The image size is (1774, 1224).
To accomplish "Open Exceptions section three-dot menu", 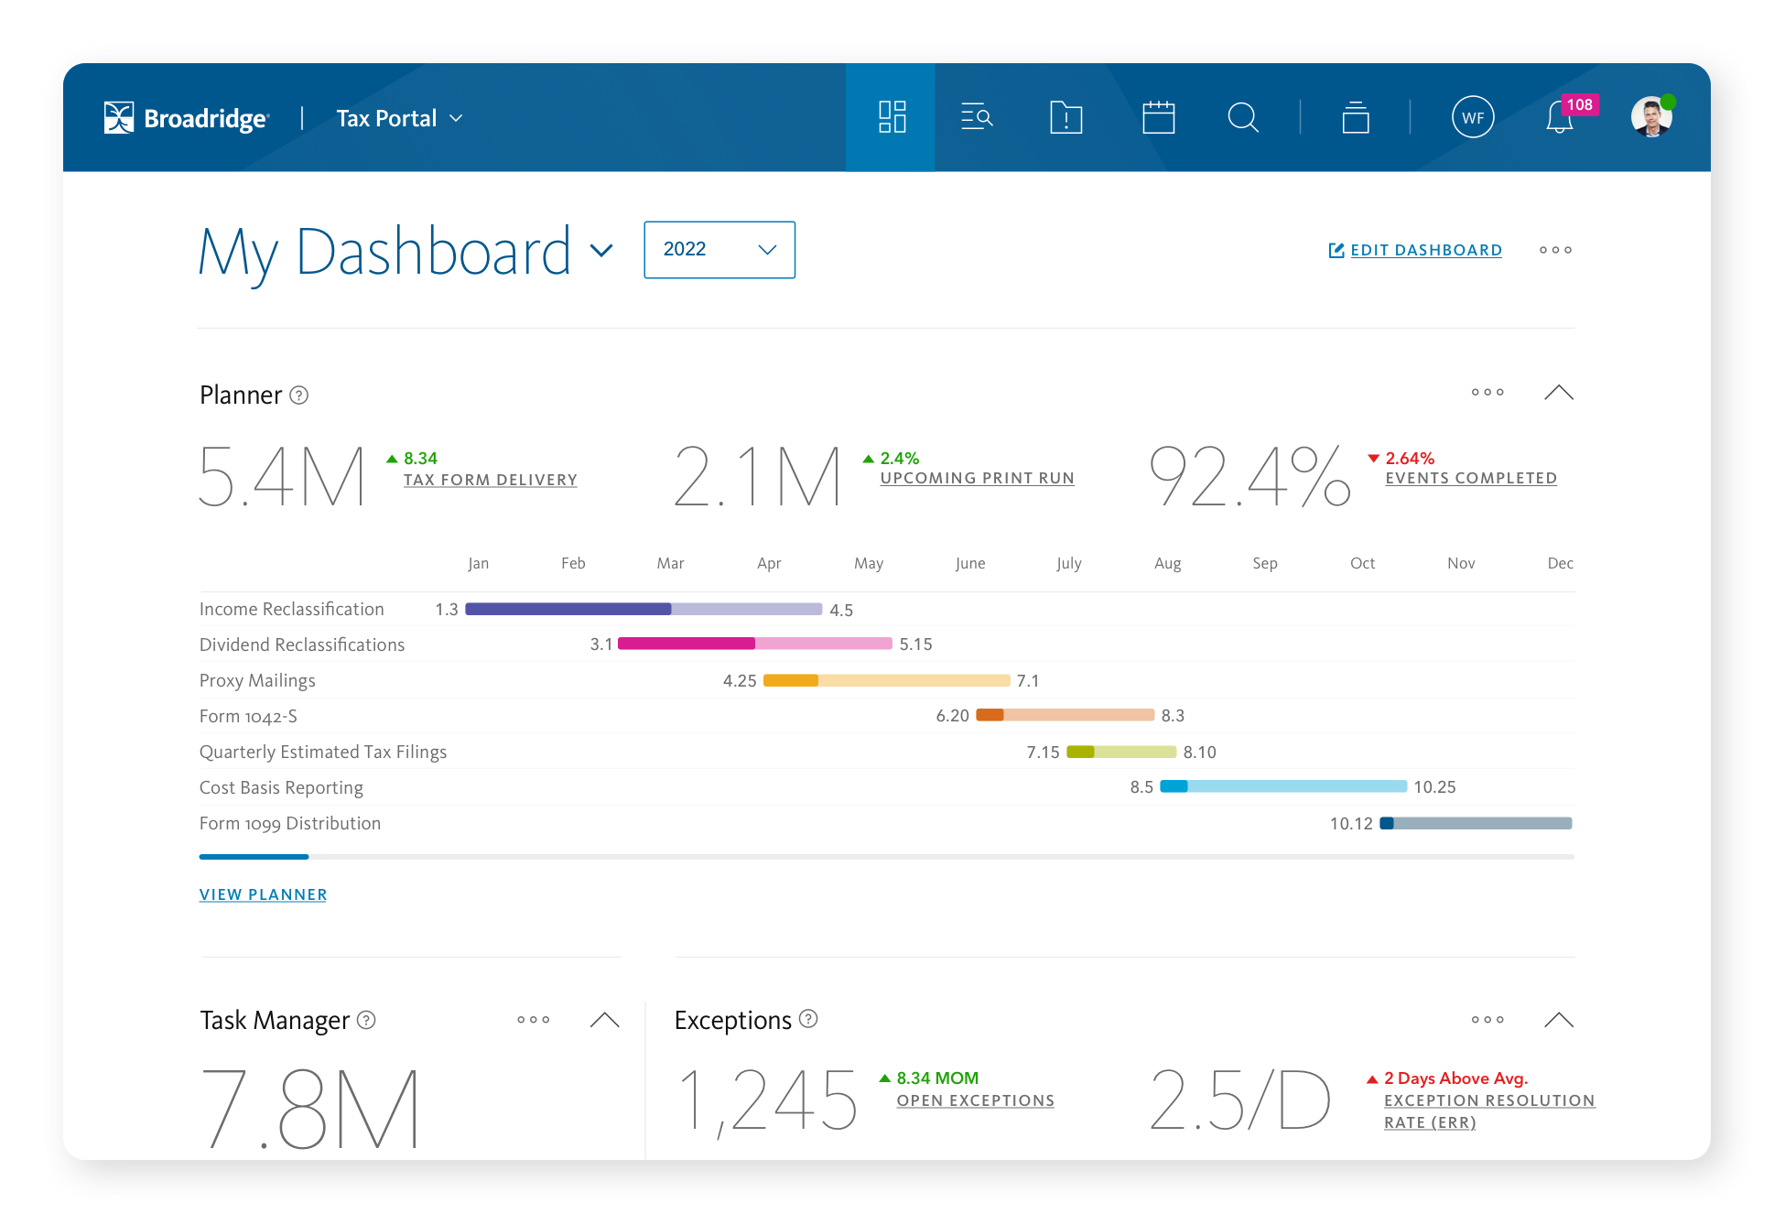I will (1487, 1020).
